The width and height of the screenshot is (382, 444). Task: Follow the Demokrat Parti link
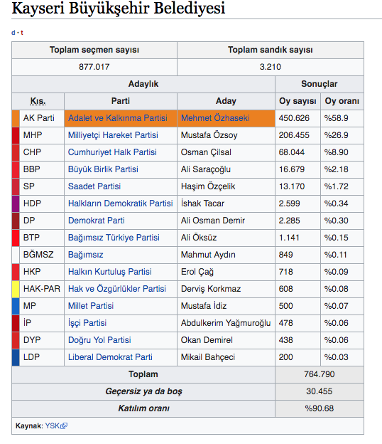pyautogui.click(x=97, y=221)
